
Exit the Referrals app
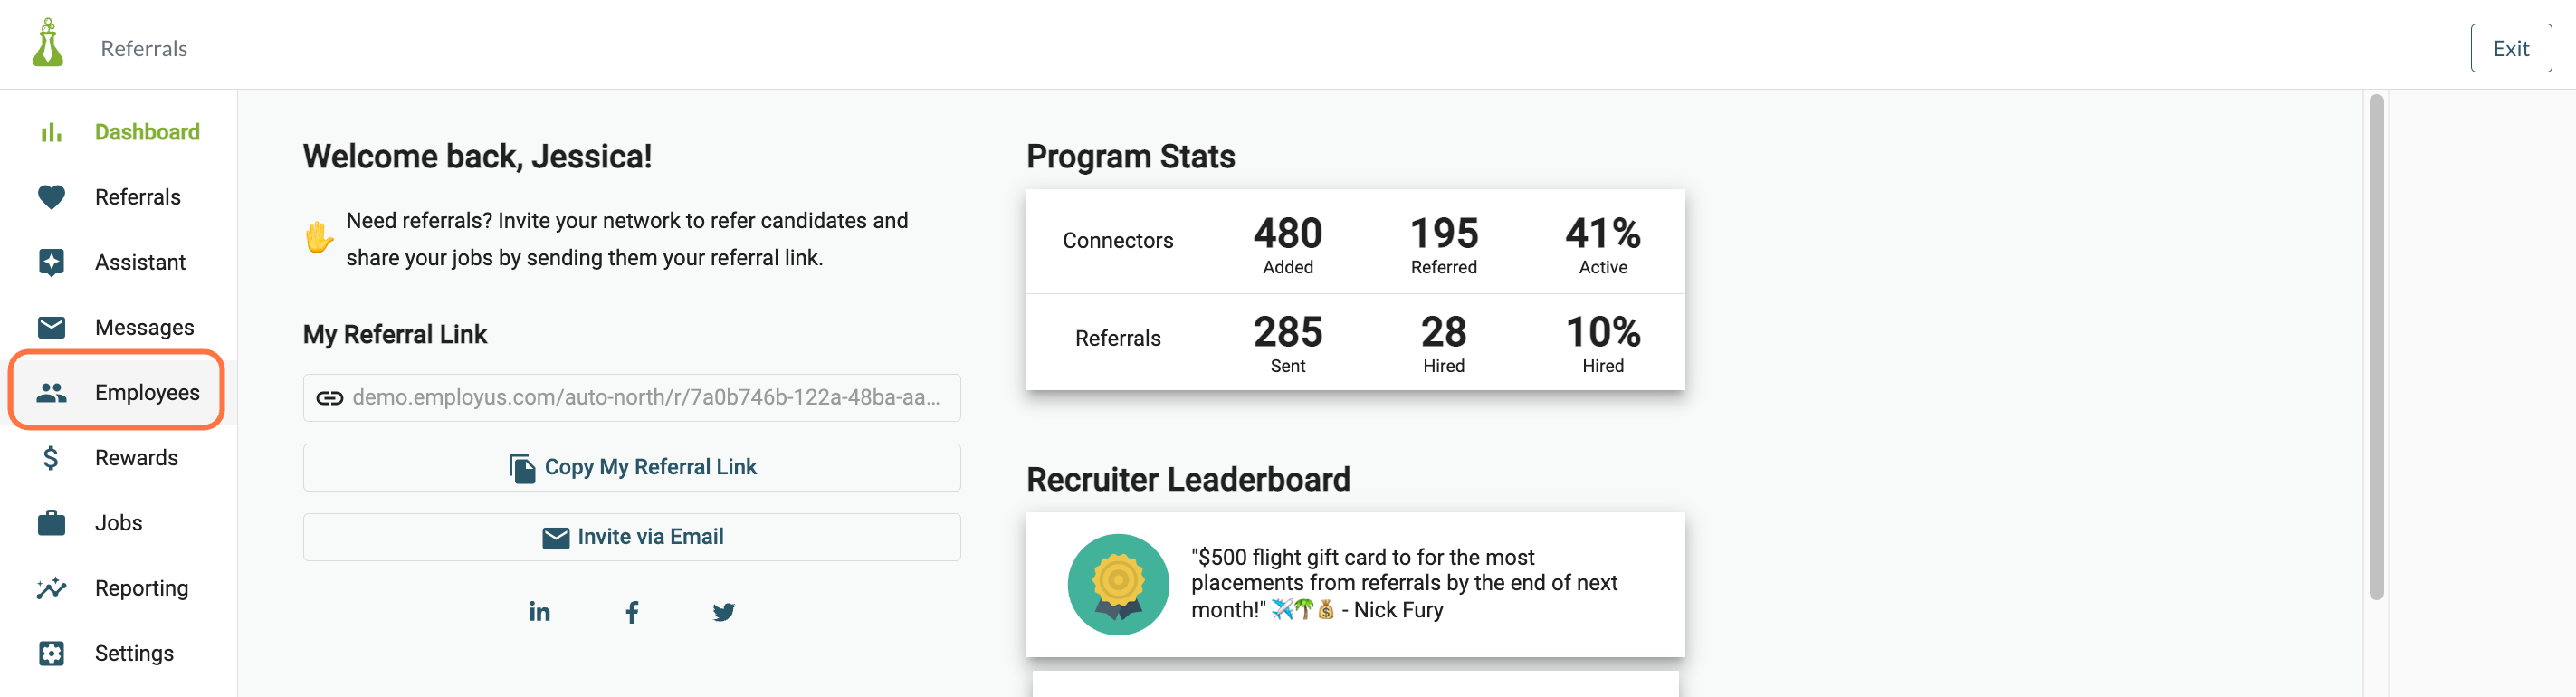tap(2510, 48)
